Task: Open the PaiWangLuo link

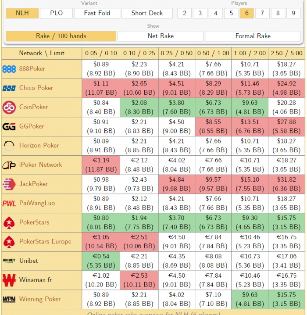Action: [37, 203]
